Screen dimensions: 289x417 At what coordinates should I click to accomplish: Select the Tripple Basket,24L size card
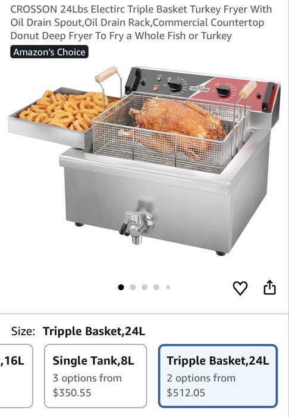tap(218, 376)
